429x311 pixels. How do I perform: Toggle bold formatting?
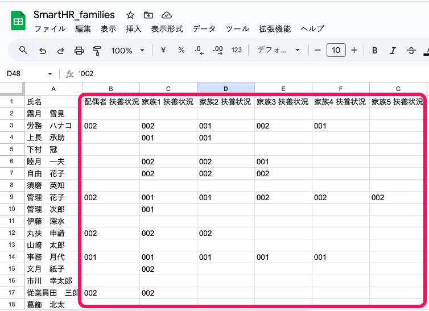coord(375,51)
